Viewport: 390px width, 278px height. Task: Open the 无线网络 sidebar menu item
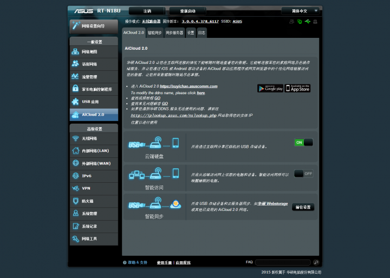click(x=94, y=138)
